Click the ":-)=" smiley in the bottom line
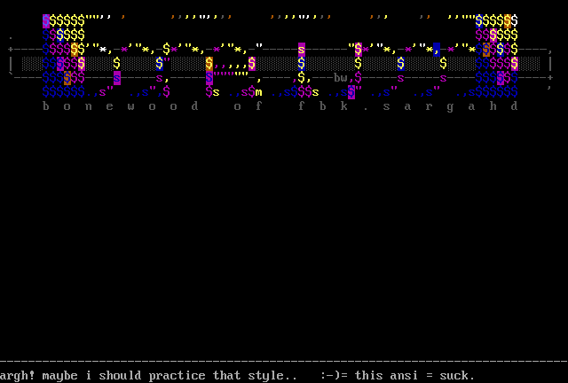568x383 pixels. click(334, 376)
